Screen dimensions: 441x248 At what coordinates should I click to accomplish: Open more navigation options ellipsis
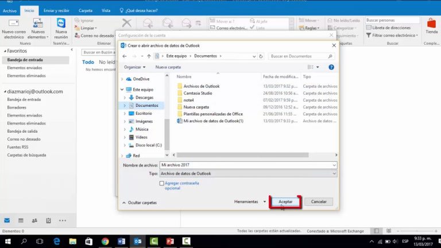pos(63,220)
